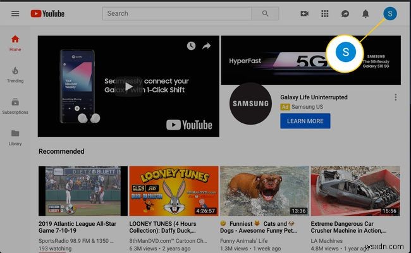Open Subscriptions in the sidebar
This screenshot has height=253, width=411.
click(x=15, y=106)
